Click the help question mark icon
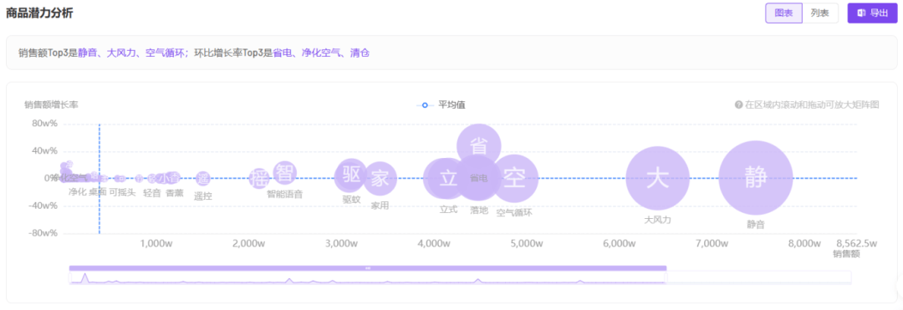The width and height of the screenshot is (903, 310). 739,104
